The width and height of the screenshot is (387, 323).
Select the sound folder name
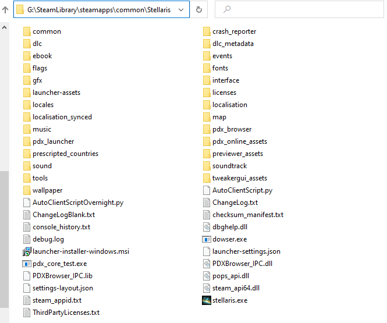tap(42, 166)
